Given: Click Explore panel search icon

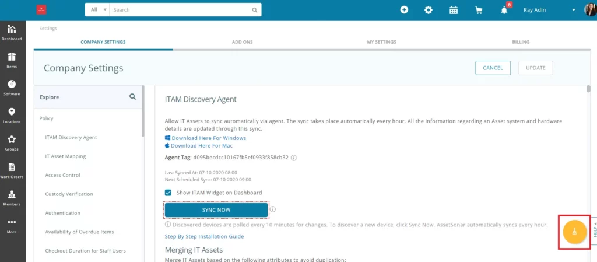Looking at the screenshot, I should click(x=132, y=97).
